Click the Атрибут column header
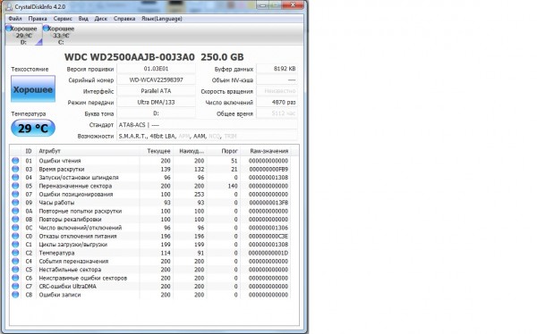537x334 pixels. pyautogui.click(x=88, y=151)
